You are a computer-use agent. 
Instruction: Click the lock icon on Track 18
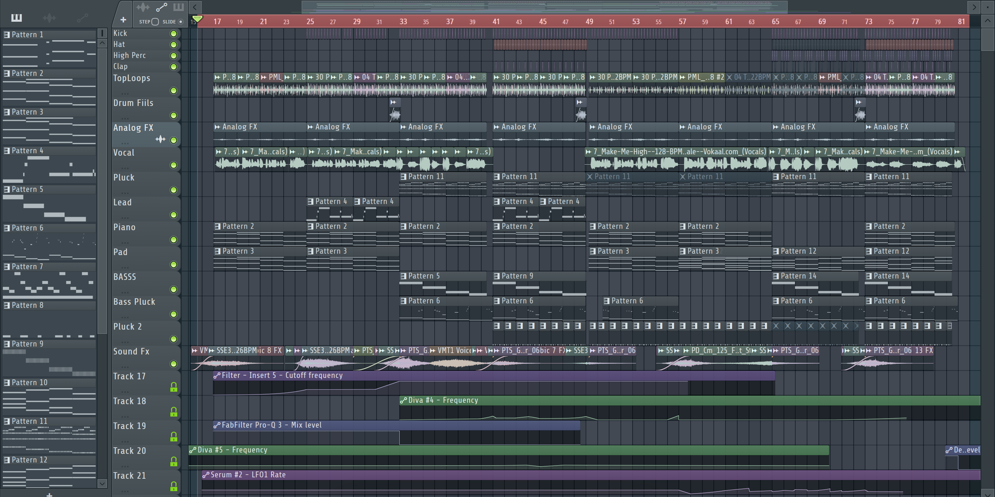[x=174, y=412]
